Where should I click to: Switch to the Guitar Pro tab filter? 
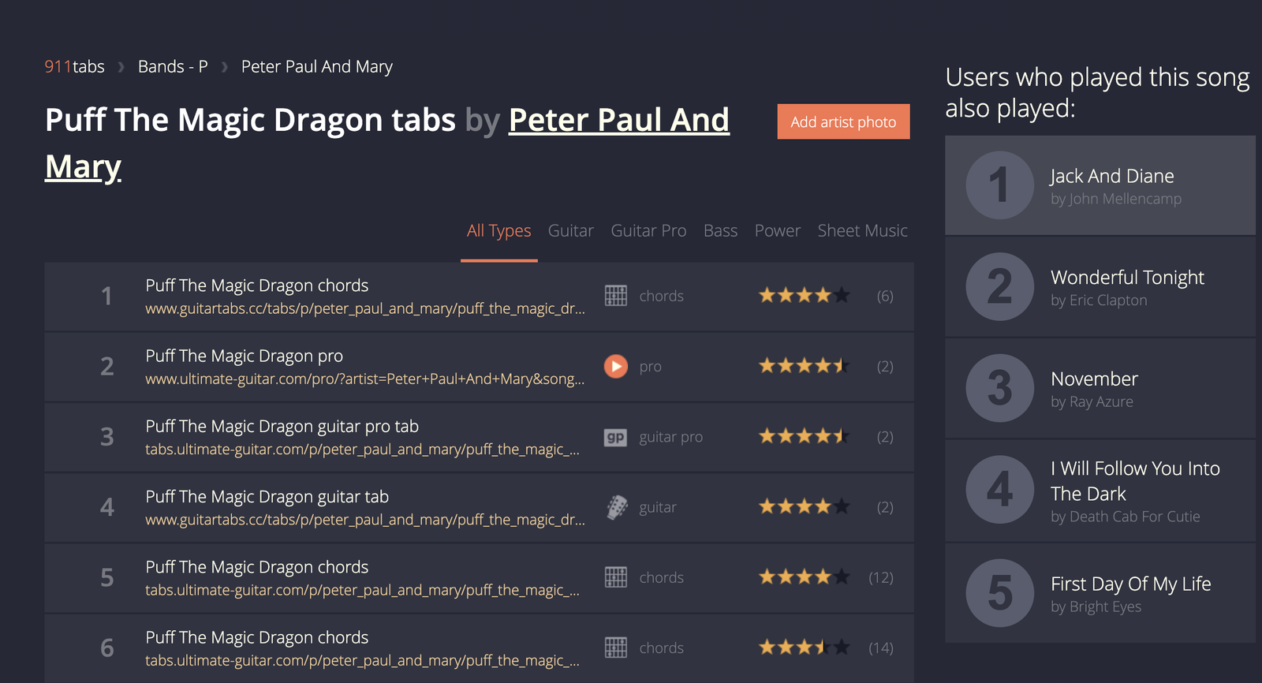[648, 231]
